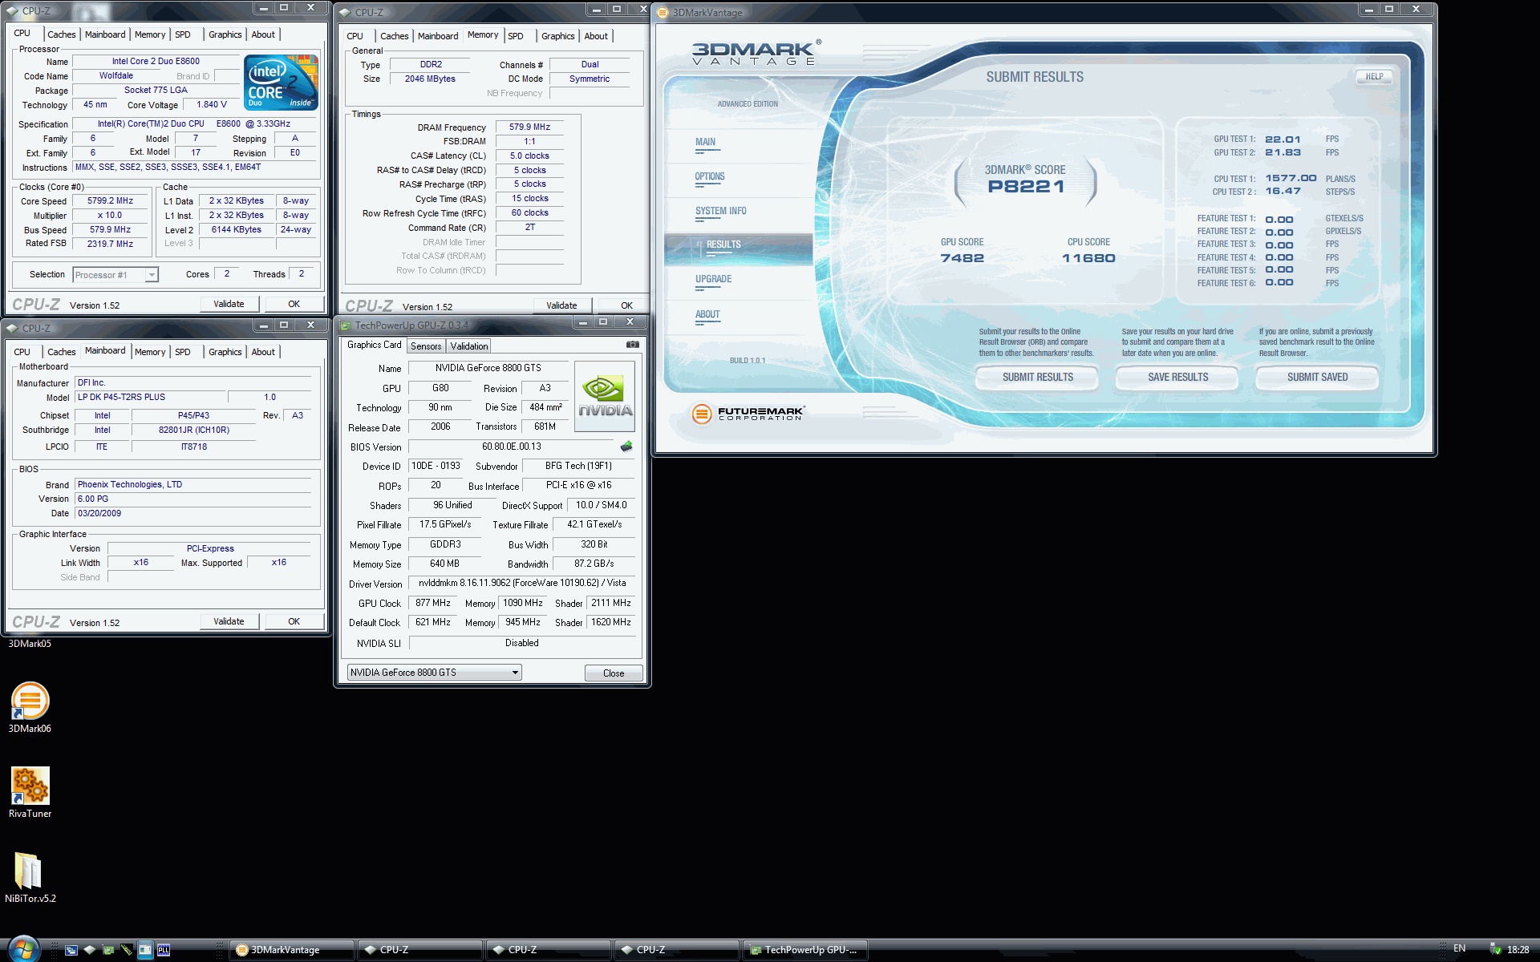This screenshot has width=1540, height=962.
Task: Switch to the Sensors tab in GPU-Z
Action: point(426,346)
